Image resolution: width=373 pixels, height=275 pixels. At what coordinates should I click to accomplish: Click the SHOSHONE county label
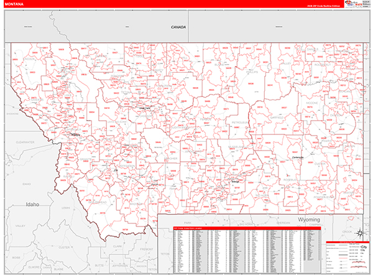pyautogui.click(x=12, y=114)
